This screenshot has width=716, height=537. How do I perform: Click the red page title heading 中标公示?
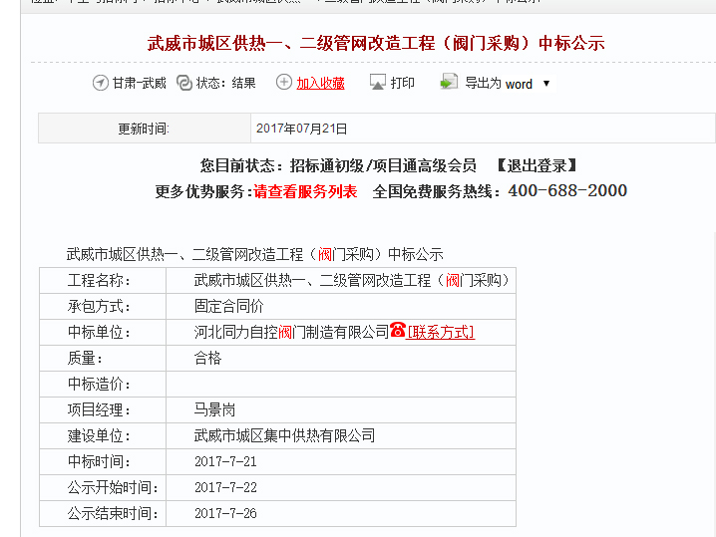376,44
